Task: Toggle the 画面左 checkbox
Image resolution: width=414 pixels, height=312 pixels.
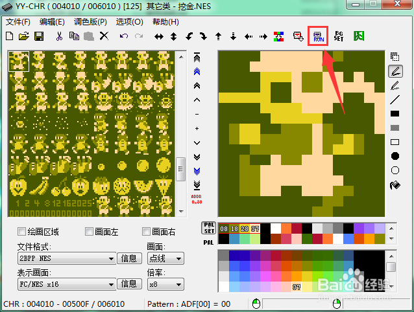Action: point(90,232)
